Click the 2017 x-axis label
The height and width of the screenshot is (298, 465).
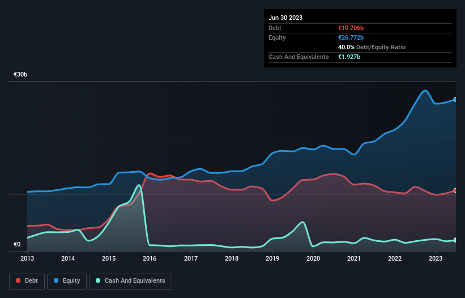(x=191, y=258)
